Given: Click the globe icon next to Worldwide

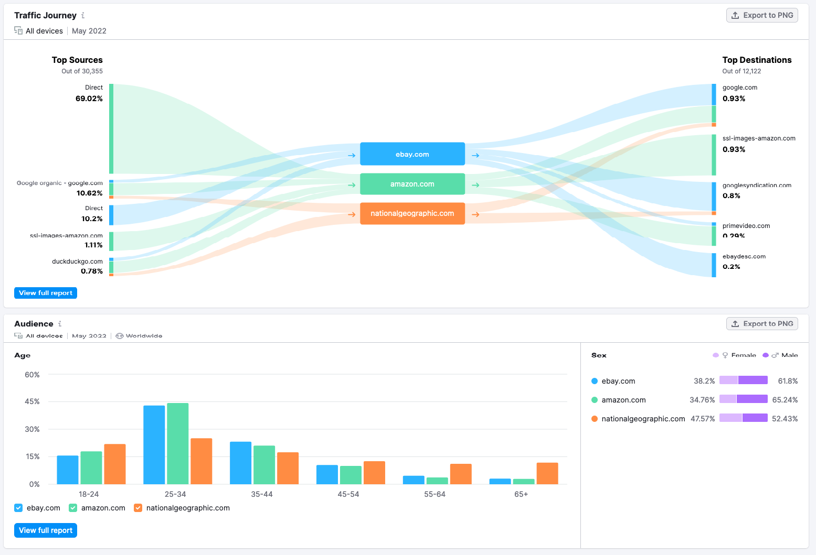Looking at the screenshot, I should [x=120, y=336].
